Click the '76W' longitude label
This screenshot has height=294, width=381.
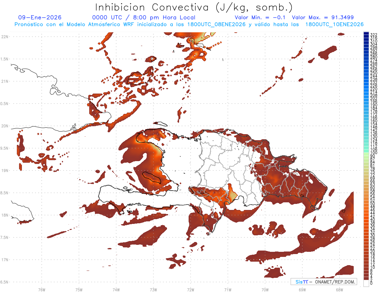click(x=42, y=290)
